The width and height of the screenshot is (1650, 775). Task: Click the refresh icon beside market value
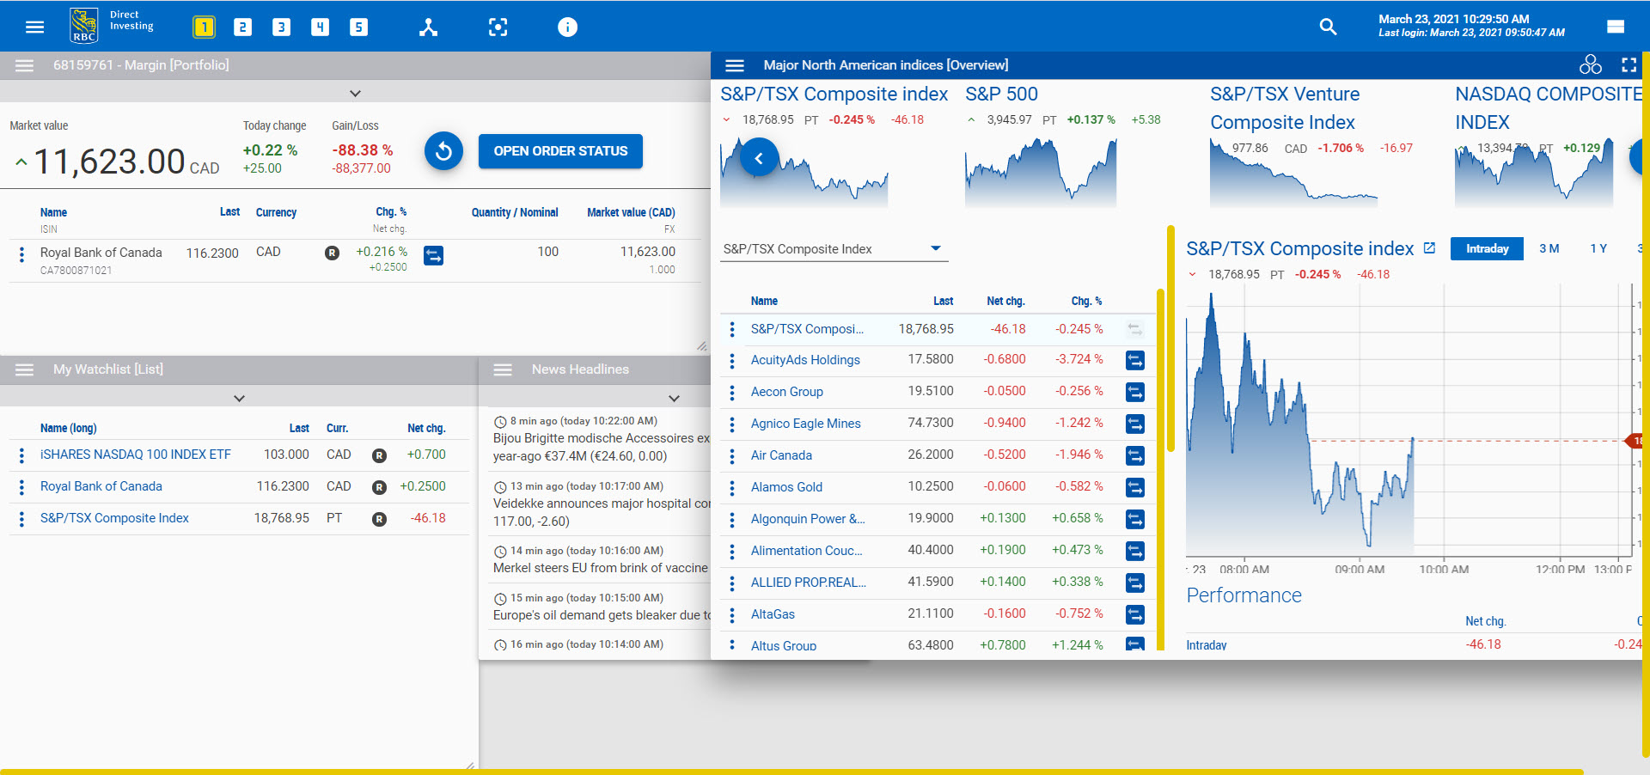(443, 151)
